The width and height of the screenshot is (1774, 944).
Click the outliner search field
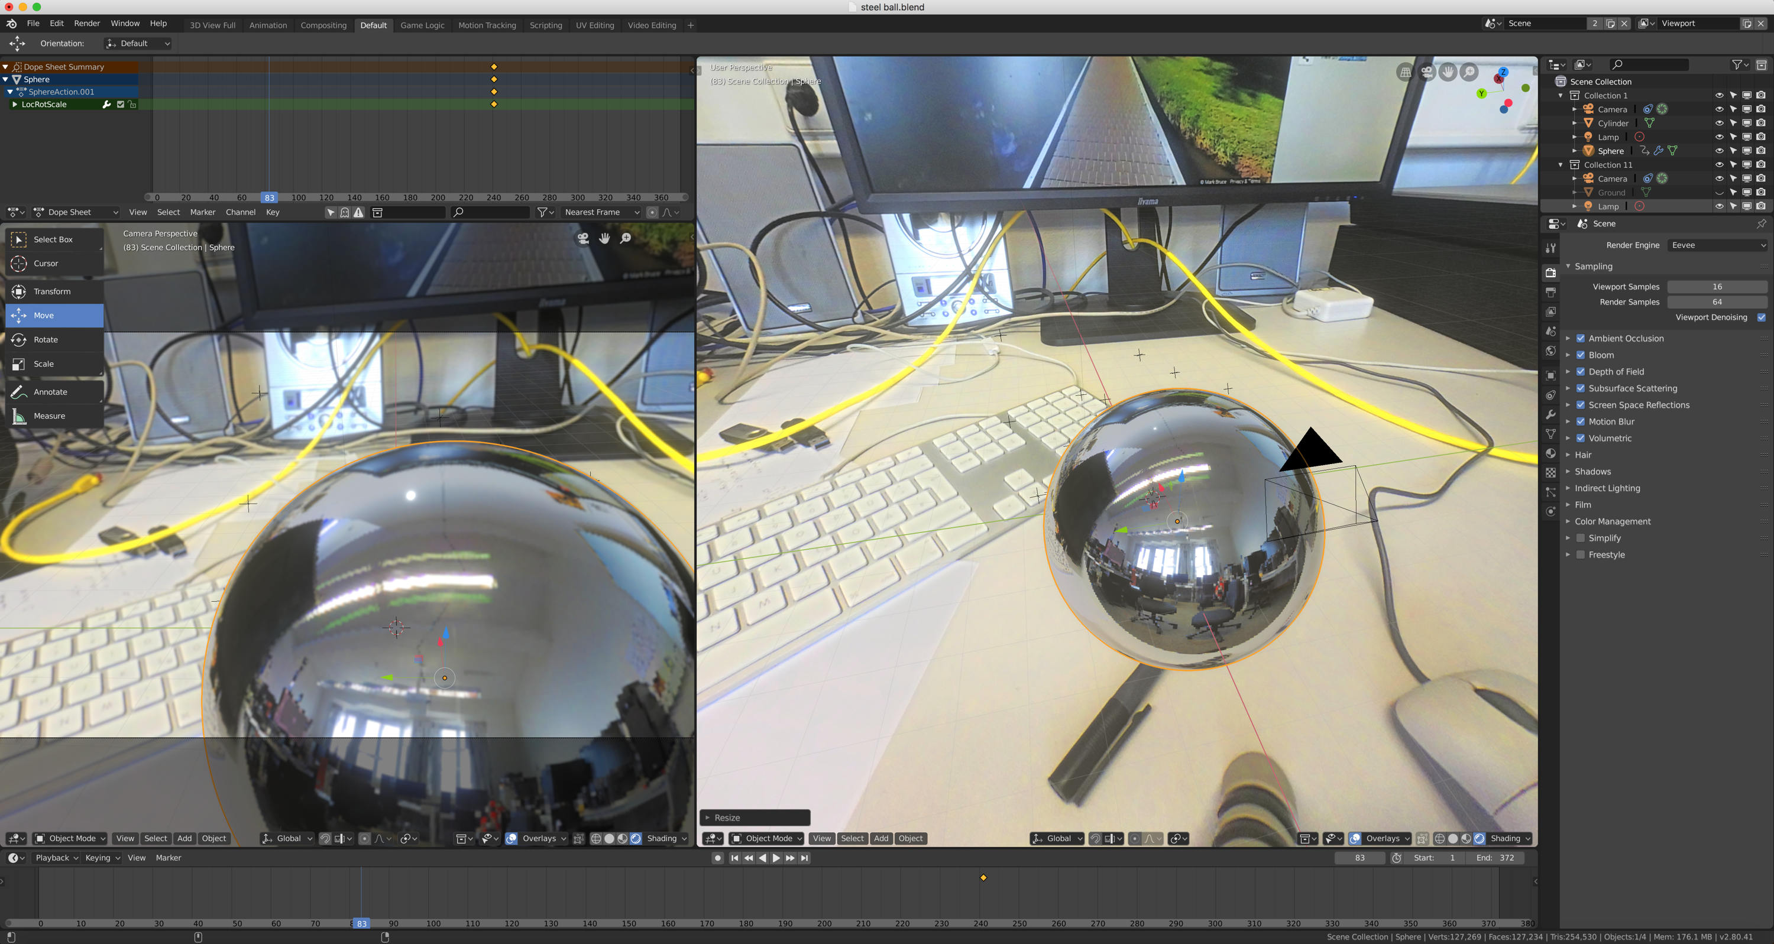tap(1649, 64)
